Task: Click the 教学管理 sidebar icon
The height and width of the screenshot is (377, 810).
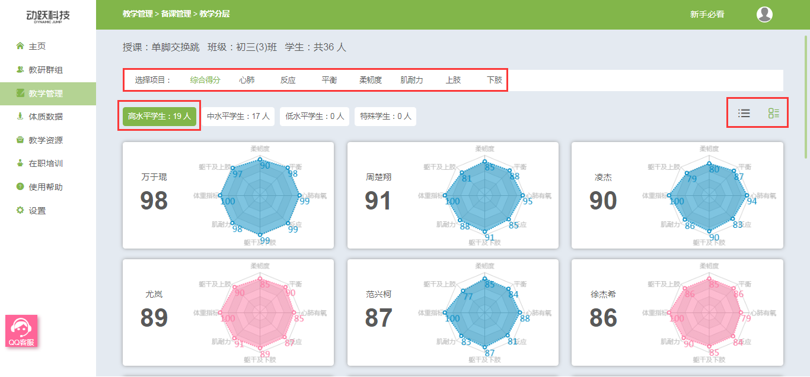Action: point(20,93)
